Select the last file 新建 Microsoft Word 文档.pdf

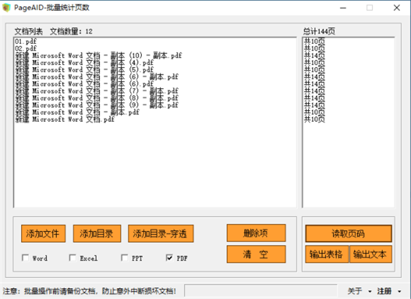[x=64, y=120]
